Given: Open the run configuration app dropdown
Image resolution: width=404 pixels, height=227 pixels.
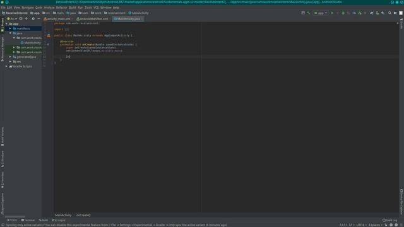Looking at the screenshot, I should (x=320, y=13).
